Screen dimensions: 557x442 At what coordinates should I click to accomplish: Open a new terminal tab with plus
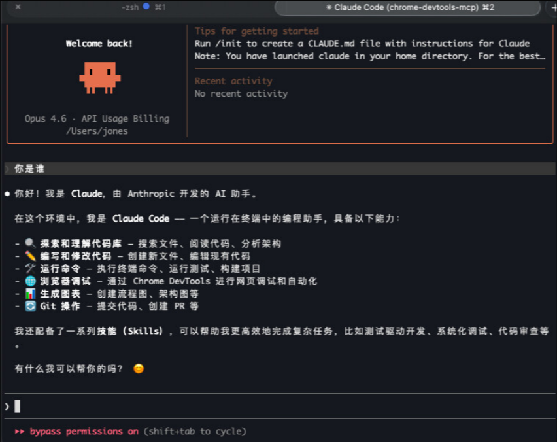[553, 7]
